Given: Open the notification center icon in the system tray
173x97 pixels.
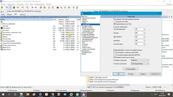Looking at the screenshot, I should tap(169, 94).
